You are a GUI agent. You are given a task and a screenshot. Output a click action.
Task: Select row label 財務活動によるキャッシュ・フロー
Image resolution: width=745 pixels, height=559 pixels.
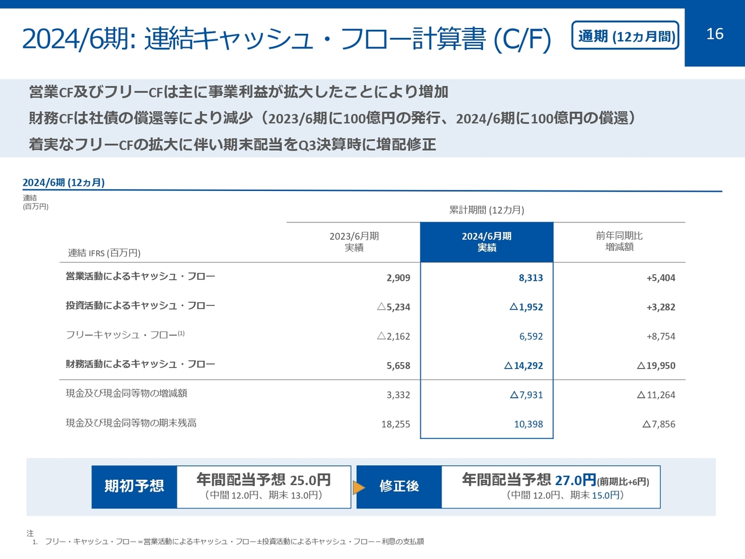coord(140,365)
